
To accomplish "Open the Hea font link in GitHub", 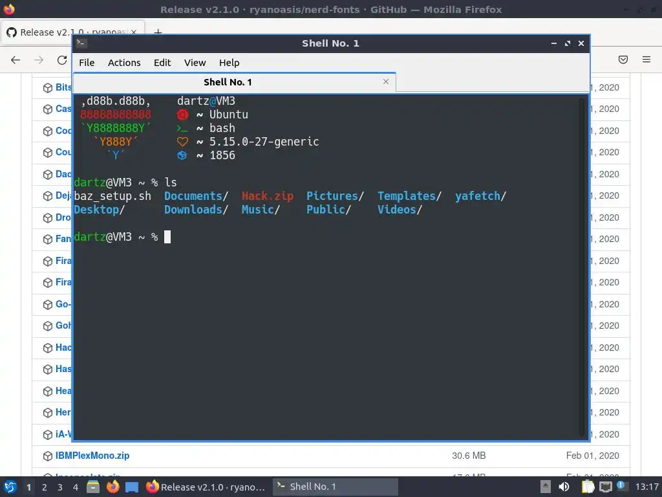I will point(63,391).
